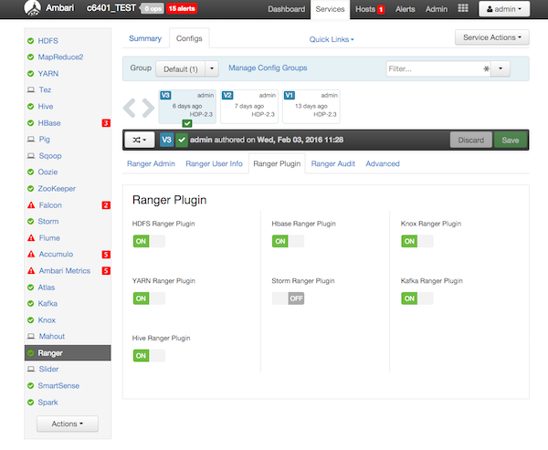Click the shuffle compare icon in version bar
Screen dimensions: 548x450
click(x=140, y=140)
